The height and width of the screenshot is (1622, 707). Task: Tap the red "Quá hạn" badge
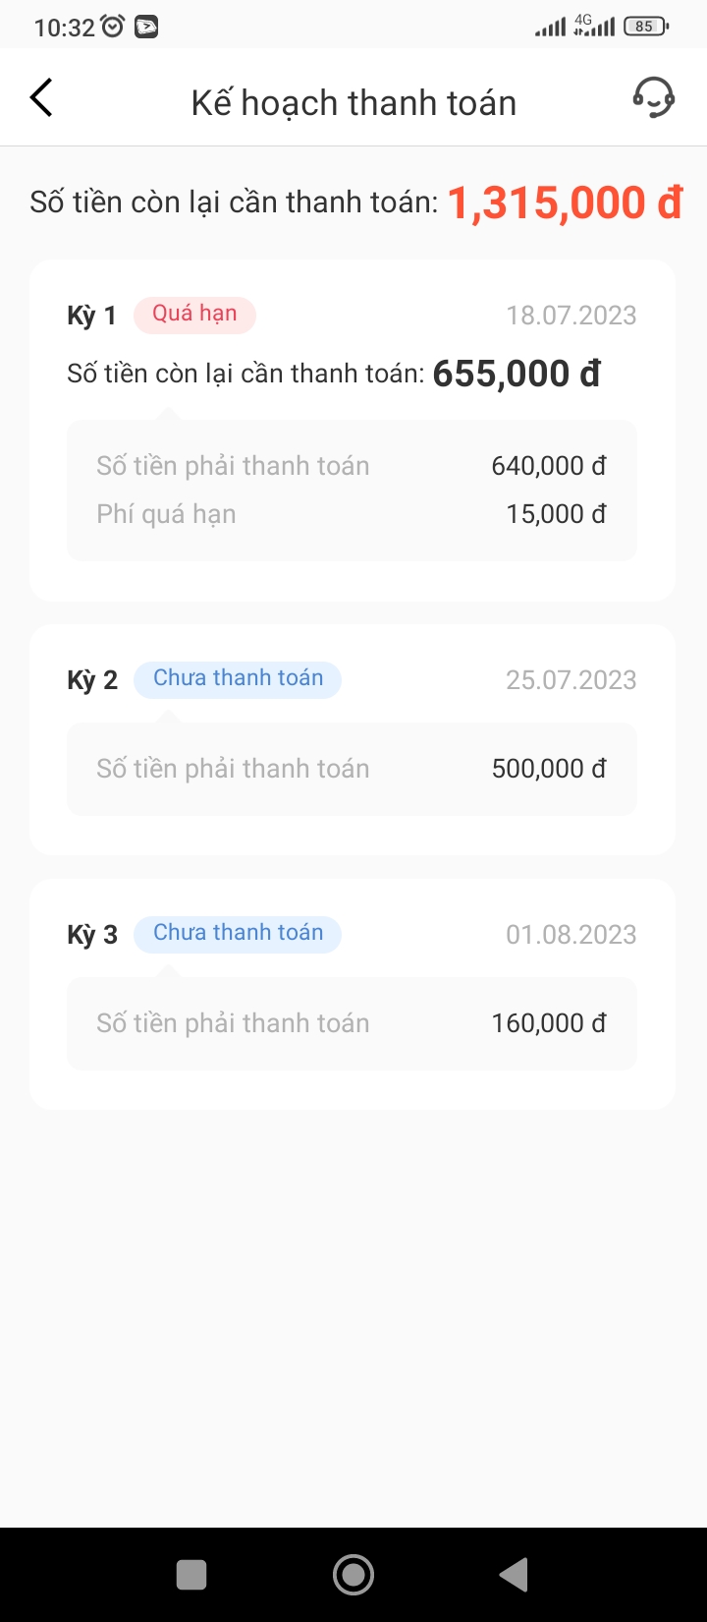(x=194, y=315)
